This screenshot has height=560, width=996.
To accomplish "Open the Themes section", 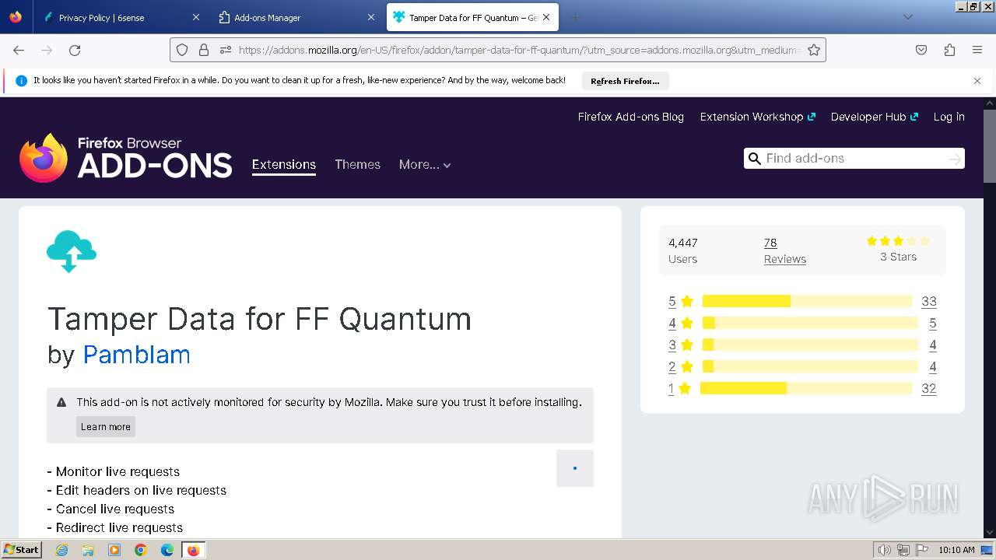I will pyautogui.click(x=358, y=164).
